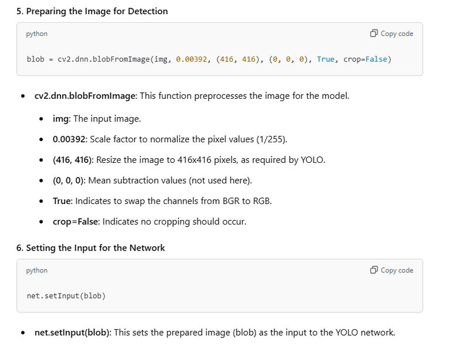Click the copy icon in the blobFromImage code block
The height and width of the screenshot is (344, 470).
click(x=374, y=34)
